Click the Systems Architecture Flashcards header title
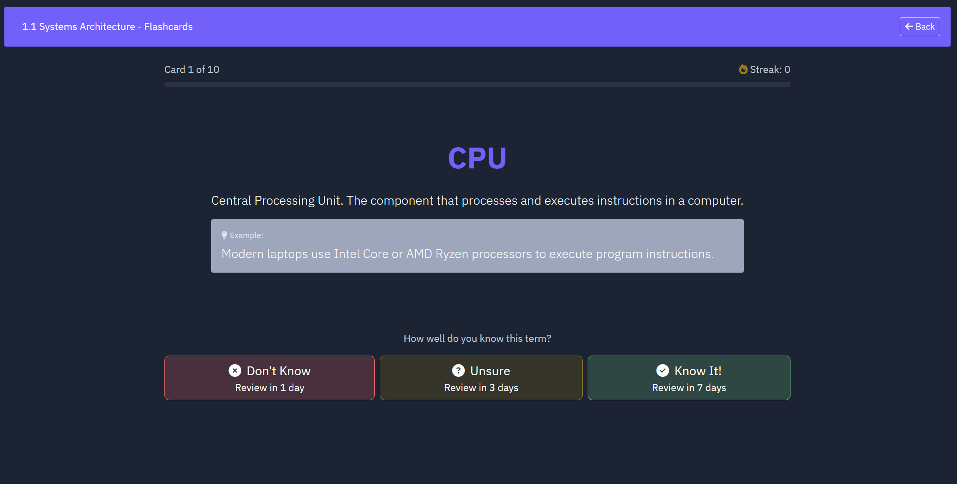This screenshot has width=957, height=484. (x=107, y=27)
